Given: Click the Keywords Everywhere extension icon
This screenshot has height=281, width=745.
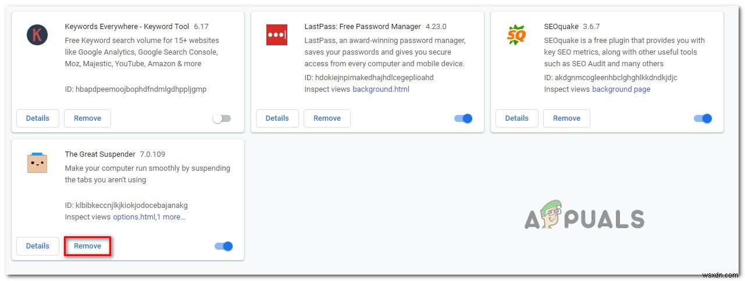Looking at the screenshot, I should point(37,35).
